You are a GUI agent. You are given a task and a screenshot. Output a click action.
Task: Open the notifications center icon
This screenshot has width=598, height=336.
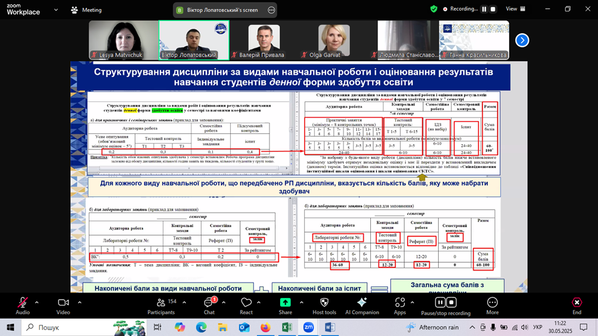pyautogui.click(x=584, y=327)
